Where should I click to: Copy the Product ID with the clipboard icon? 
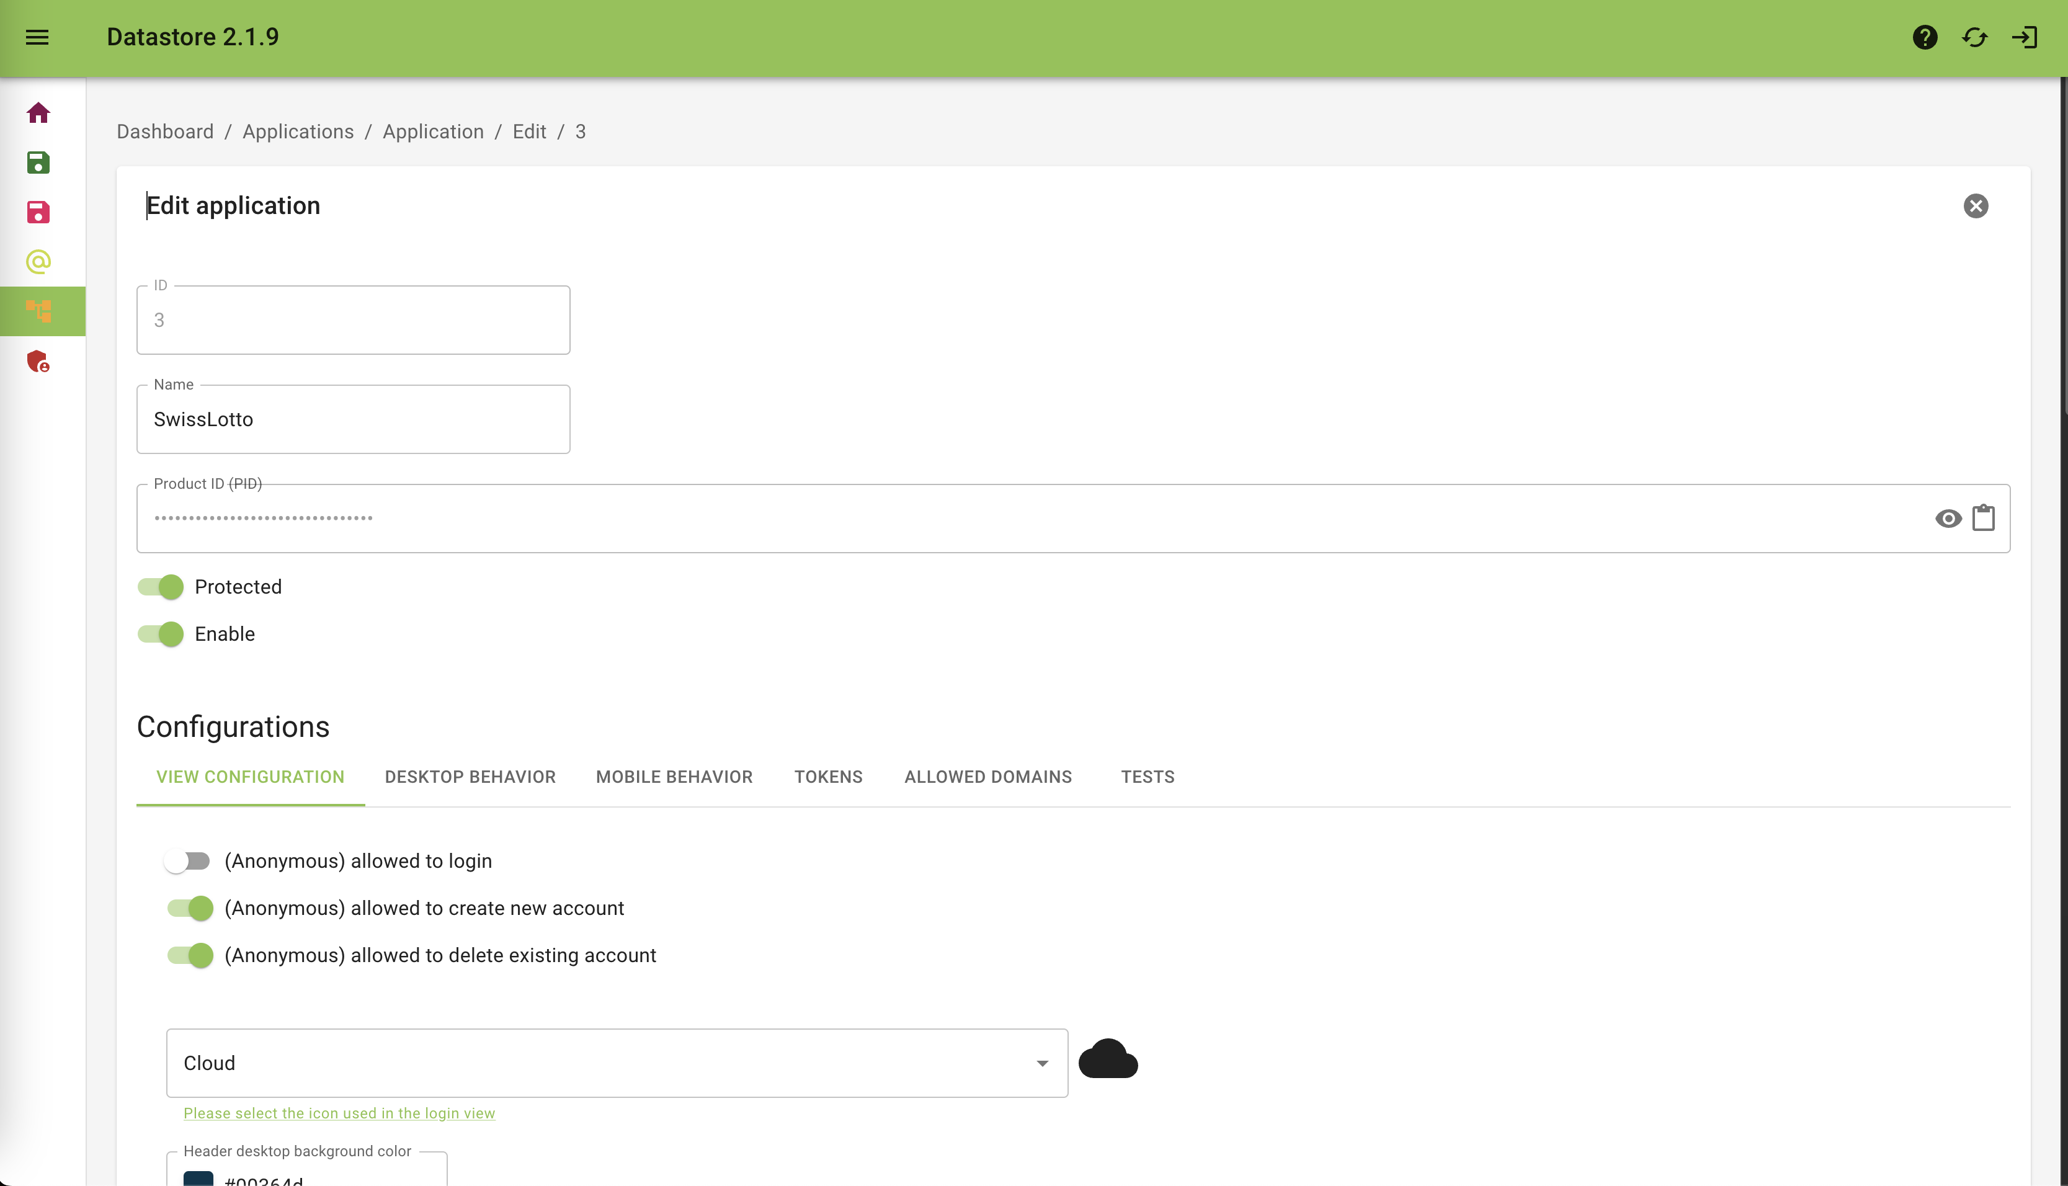[1983, 518]
